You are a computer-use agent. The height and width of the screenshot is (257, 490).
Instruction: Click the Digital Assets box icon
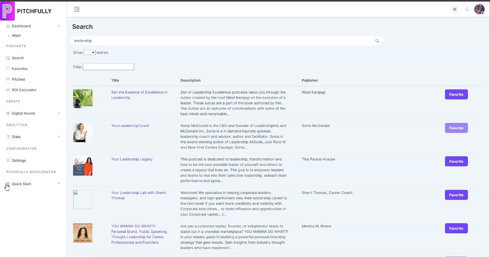click(x=8, y=113)
